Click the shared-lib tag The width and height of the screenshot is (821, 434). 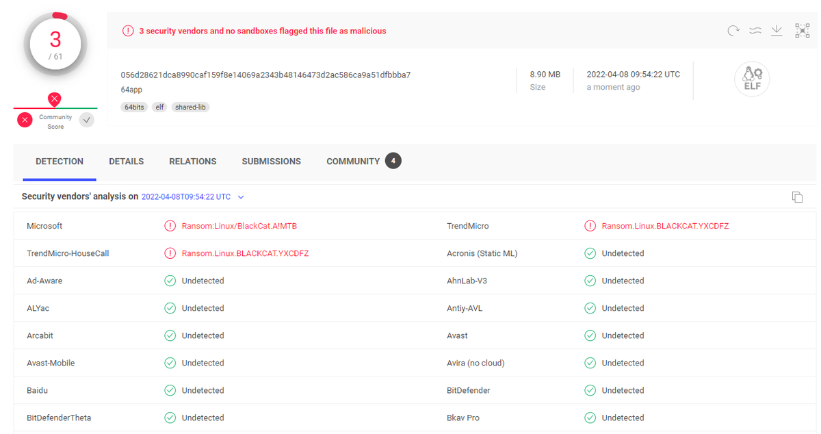click(x=190, y=107)
